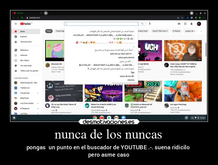This screenshot has height=165, width=218.
Task: Click Denunciar predicciones de búsqueda link
Action: [124, 83]
